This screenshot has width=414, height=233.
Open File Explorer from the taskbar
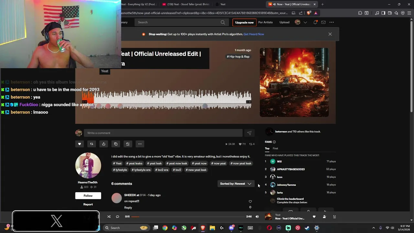[x=212, y=228]
